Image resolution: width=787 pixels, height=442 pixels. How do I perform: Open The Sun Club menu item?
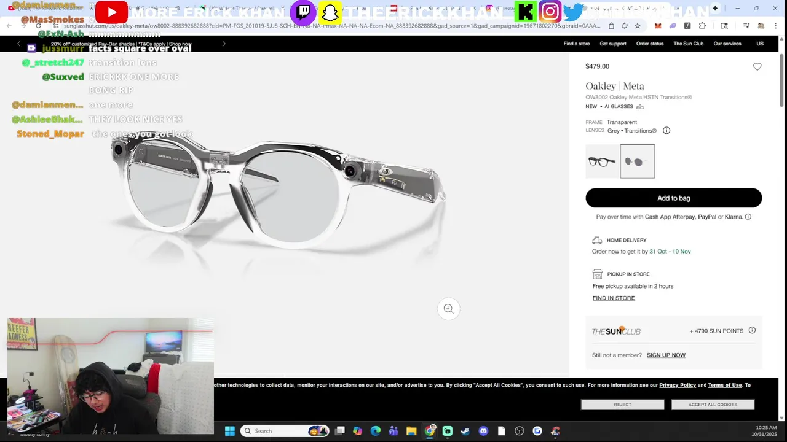coord(689,44)
